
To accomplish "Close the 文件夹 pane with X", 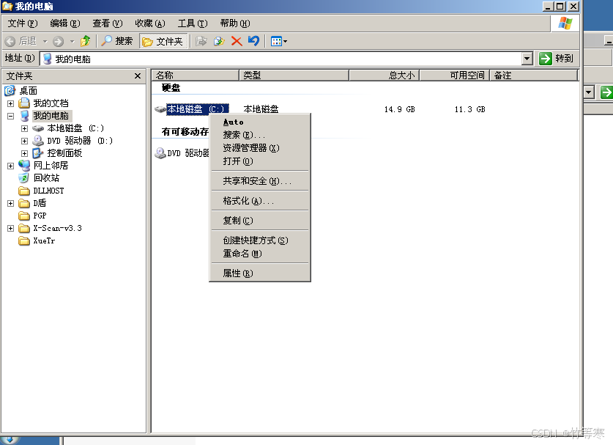I will click(138, 76).
